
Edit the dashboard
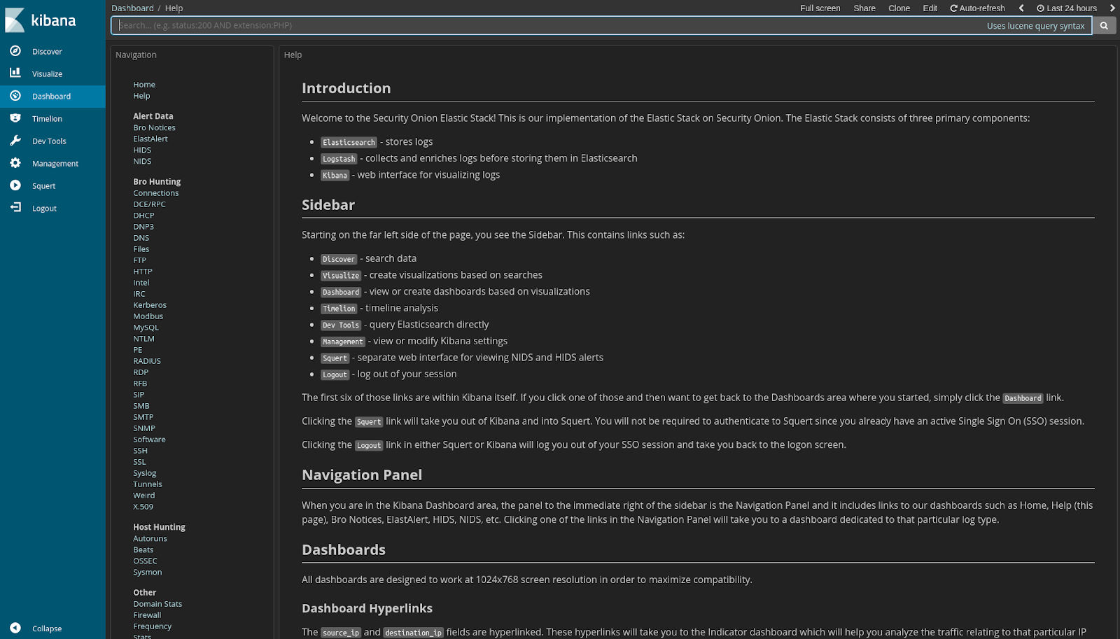pos(930,8)
